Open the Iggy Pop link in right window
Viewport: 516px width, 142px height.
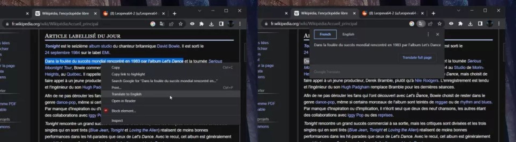coord(355,115)
